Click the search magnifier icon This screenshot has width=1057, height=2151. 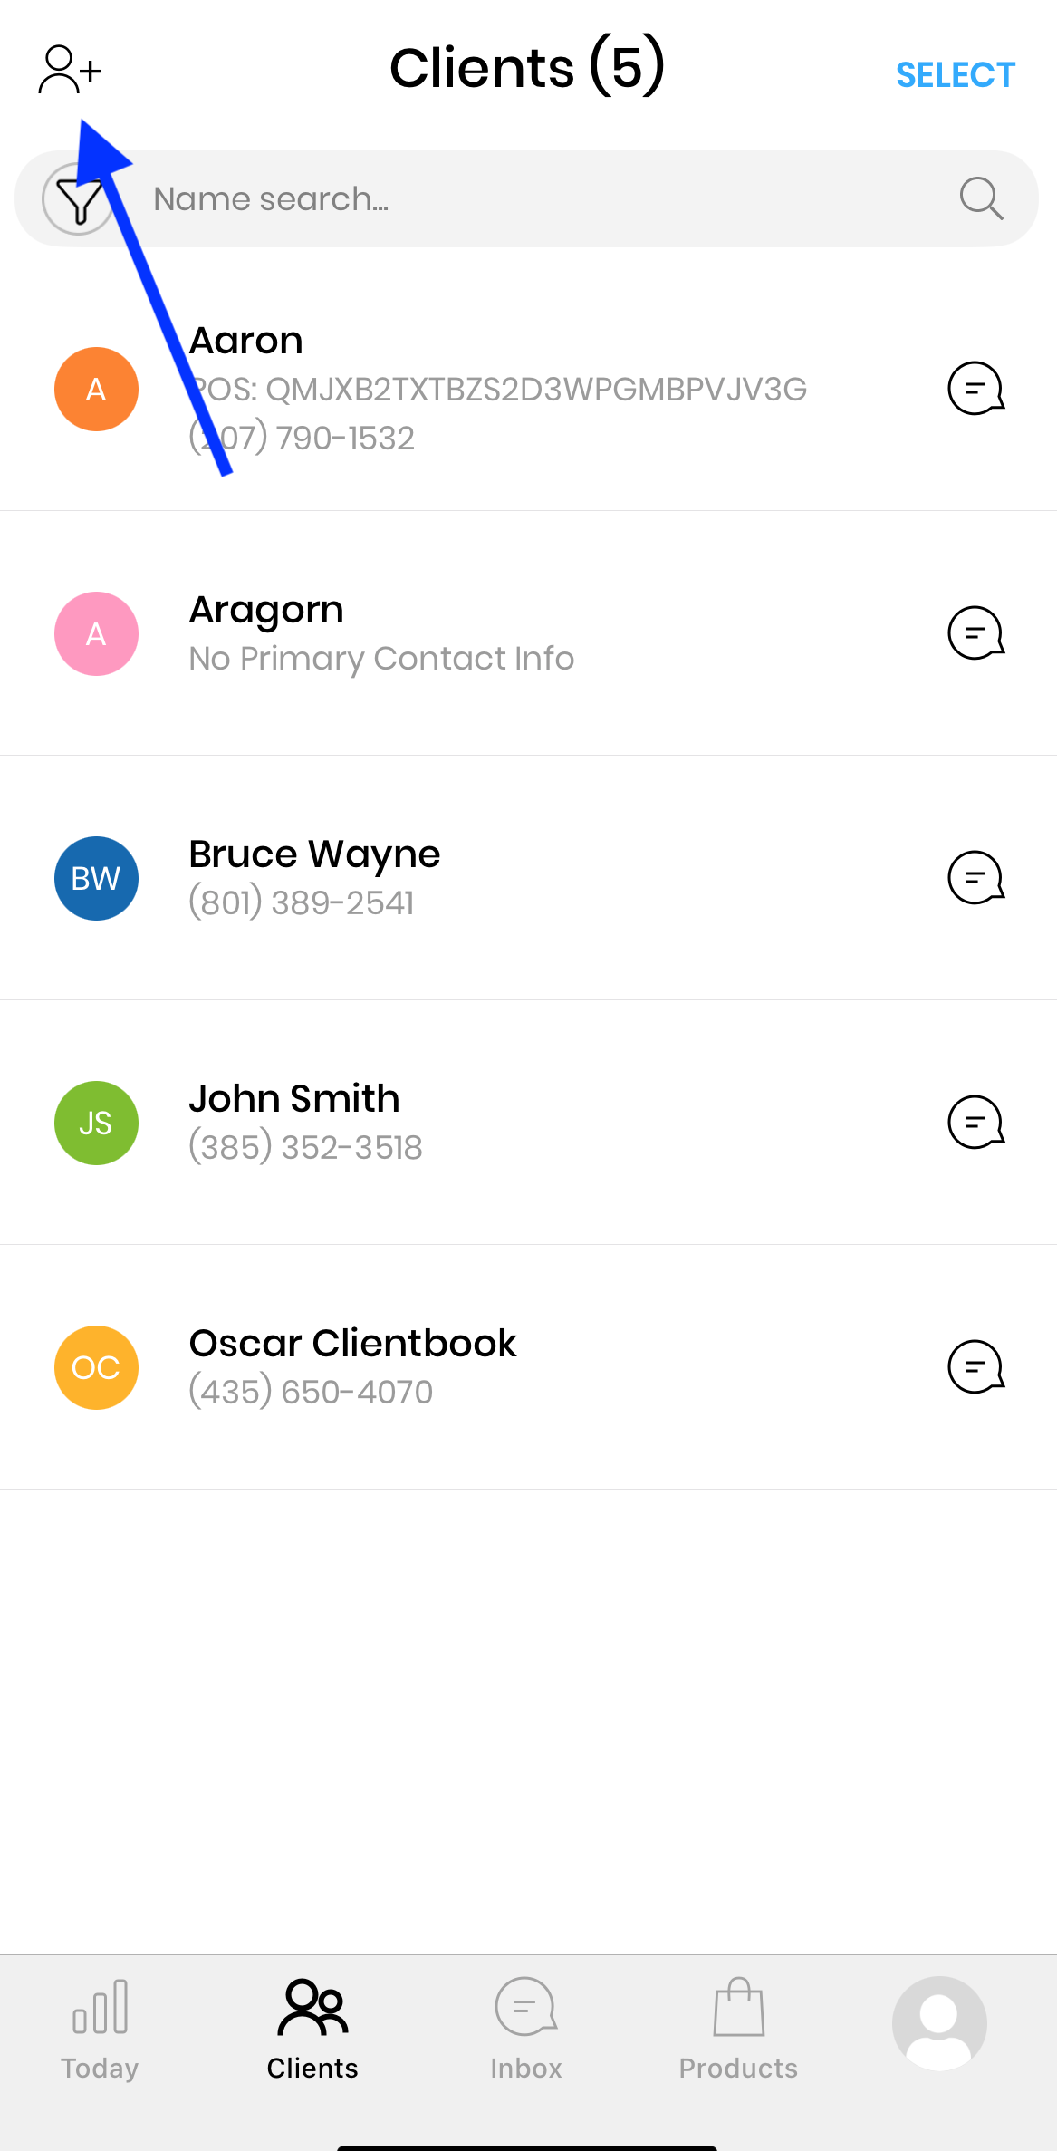coord(981,198)
